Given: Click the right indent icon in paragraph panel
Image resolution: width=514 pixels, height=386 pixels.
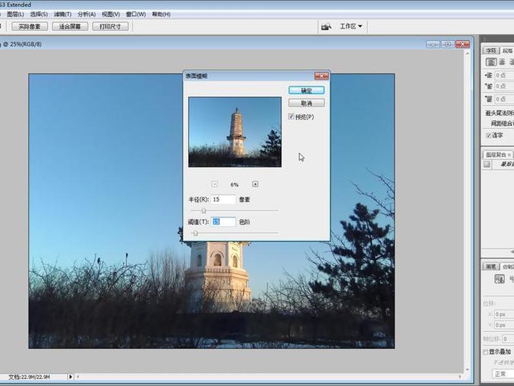Looking at the screenshot, I should [488, 86].
